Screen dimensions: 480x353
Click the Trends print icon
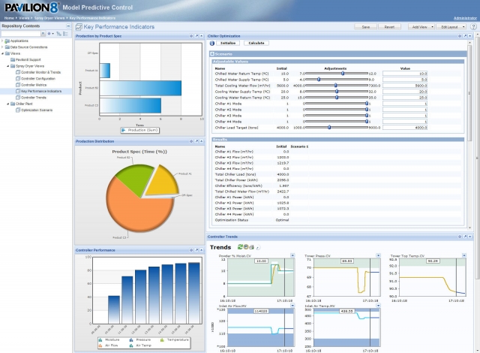(x=251, y=247)
